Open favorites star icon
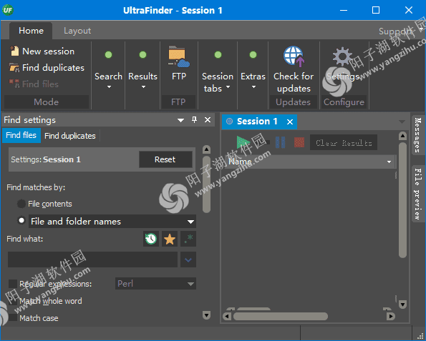 (170, 239)
